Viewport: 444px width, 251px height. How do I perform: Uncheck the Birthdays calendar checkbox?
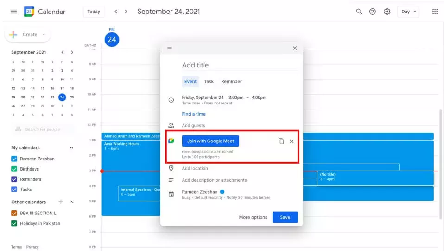tap(14, 169)
